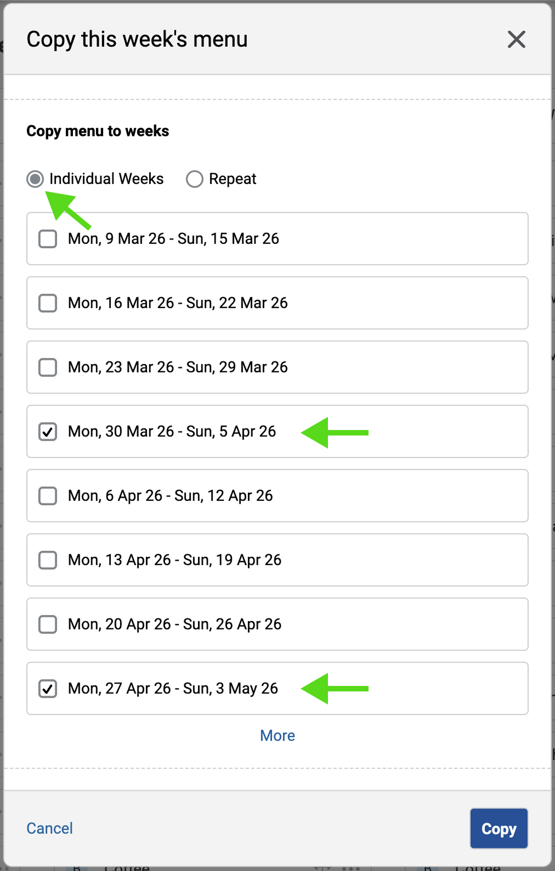Check the Mon, 9 Mar 26 week checkbox

click(48, 239)
